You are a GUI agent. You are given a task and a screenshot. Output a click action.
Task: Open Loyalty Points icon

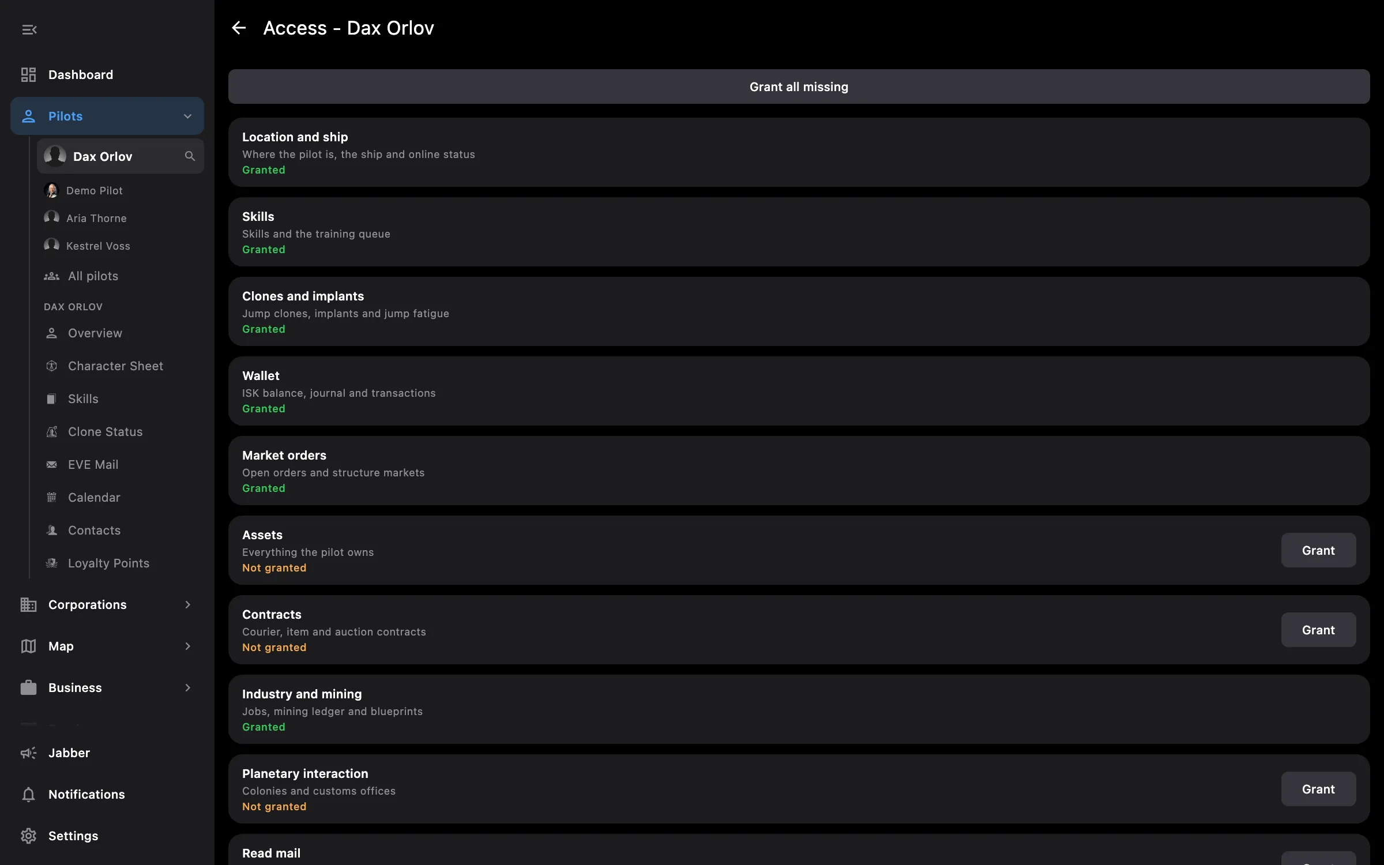[52, 563]
